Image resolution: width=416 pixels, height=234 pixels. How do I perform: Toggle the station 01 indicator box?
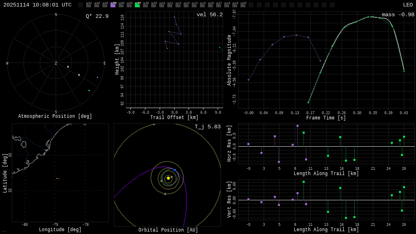click(x=89, y=5)
